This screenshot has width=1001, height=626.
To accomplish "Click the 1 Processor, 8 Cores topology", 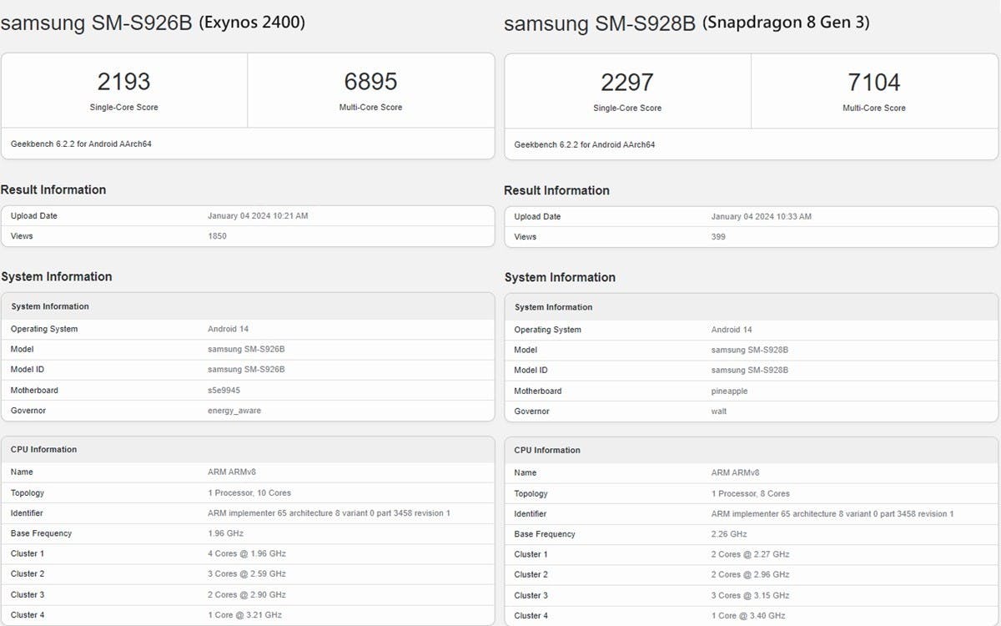I will click(x=751, y=494).
